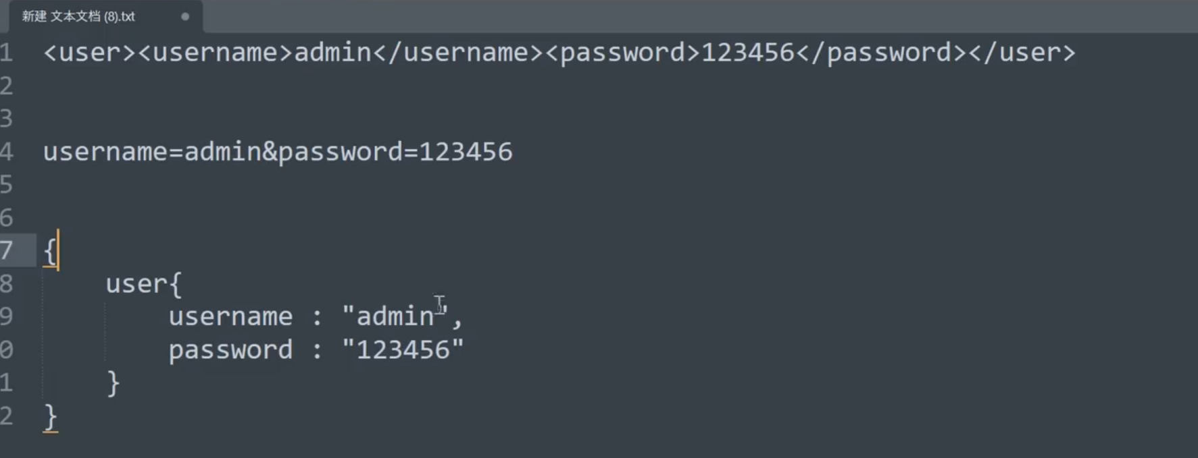The image size is (1198, 458).
Task: Click the closing </user> tag on line 1
Action: point(1021,53)
